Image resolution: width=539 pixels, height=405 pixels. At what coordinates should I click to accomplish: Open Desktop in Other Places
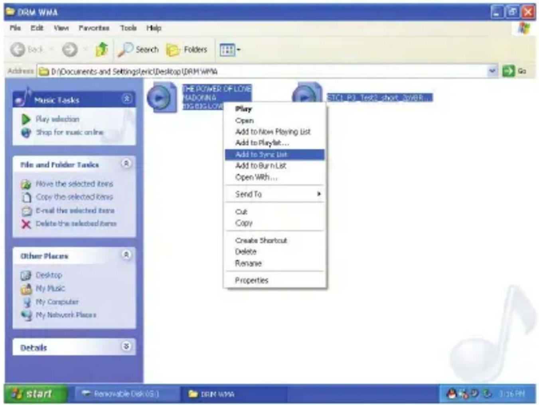(49, 275)
